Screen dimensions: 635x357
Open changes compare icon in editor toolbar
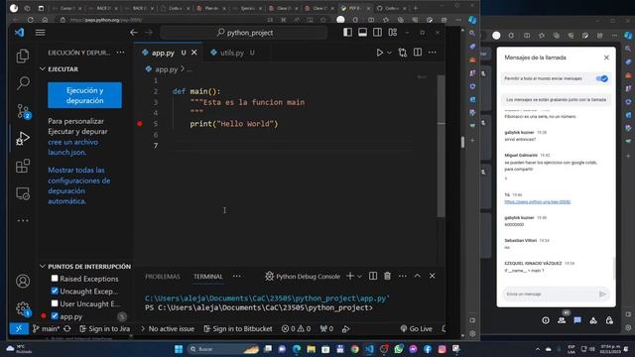coord(402,53)
